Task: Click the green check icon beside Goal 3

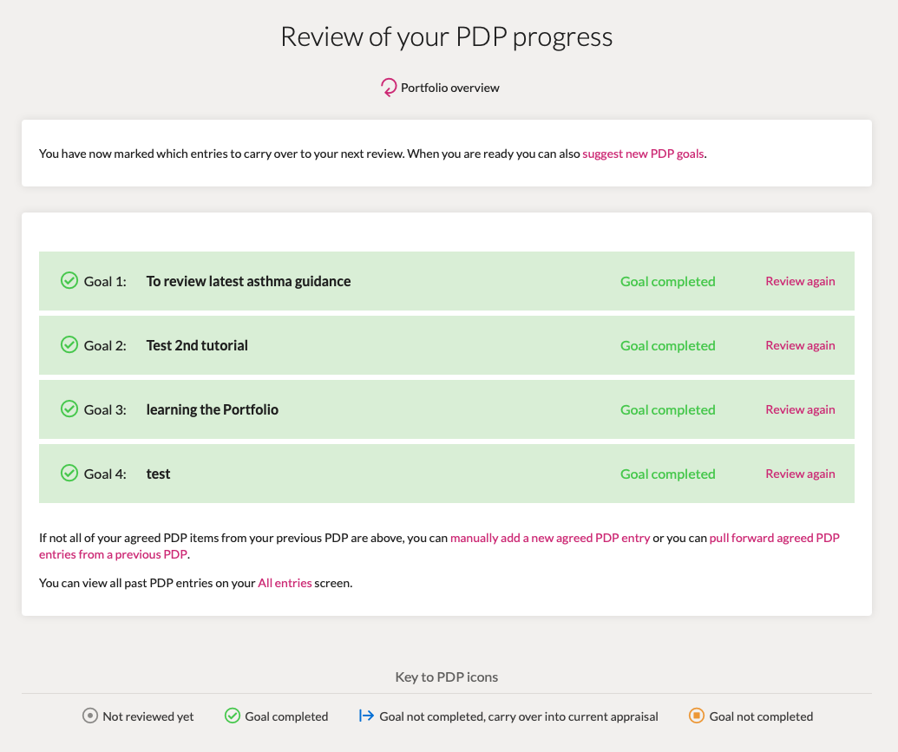Action: click(69, 409)
